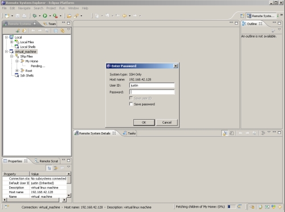Click the 'virtual linux machine' Description value
Screen dimensions: 285x212
point(44,187)
